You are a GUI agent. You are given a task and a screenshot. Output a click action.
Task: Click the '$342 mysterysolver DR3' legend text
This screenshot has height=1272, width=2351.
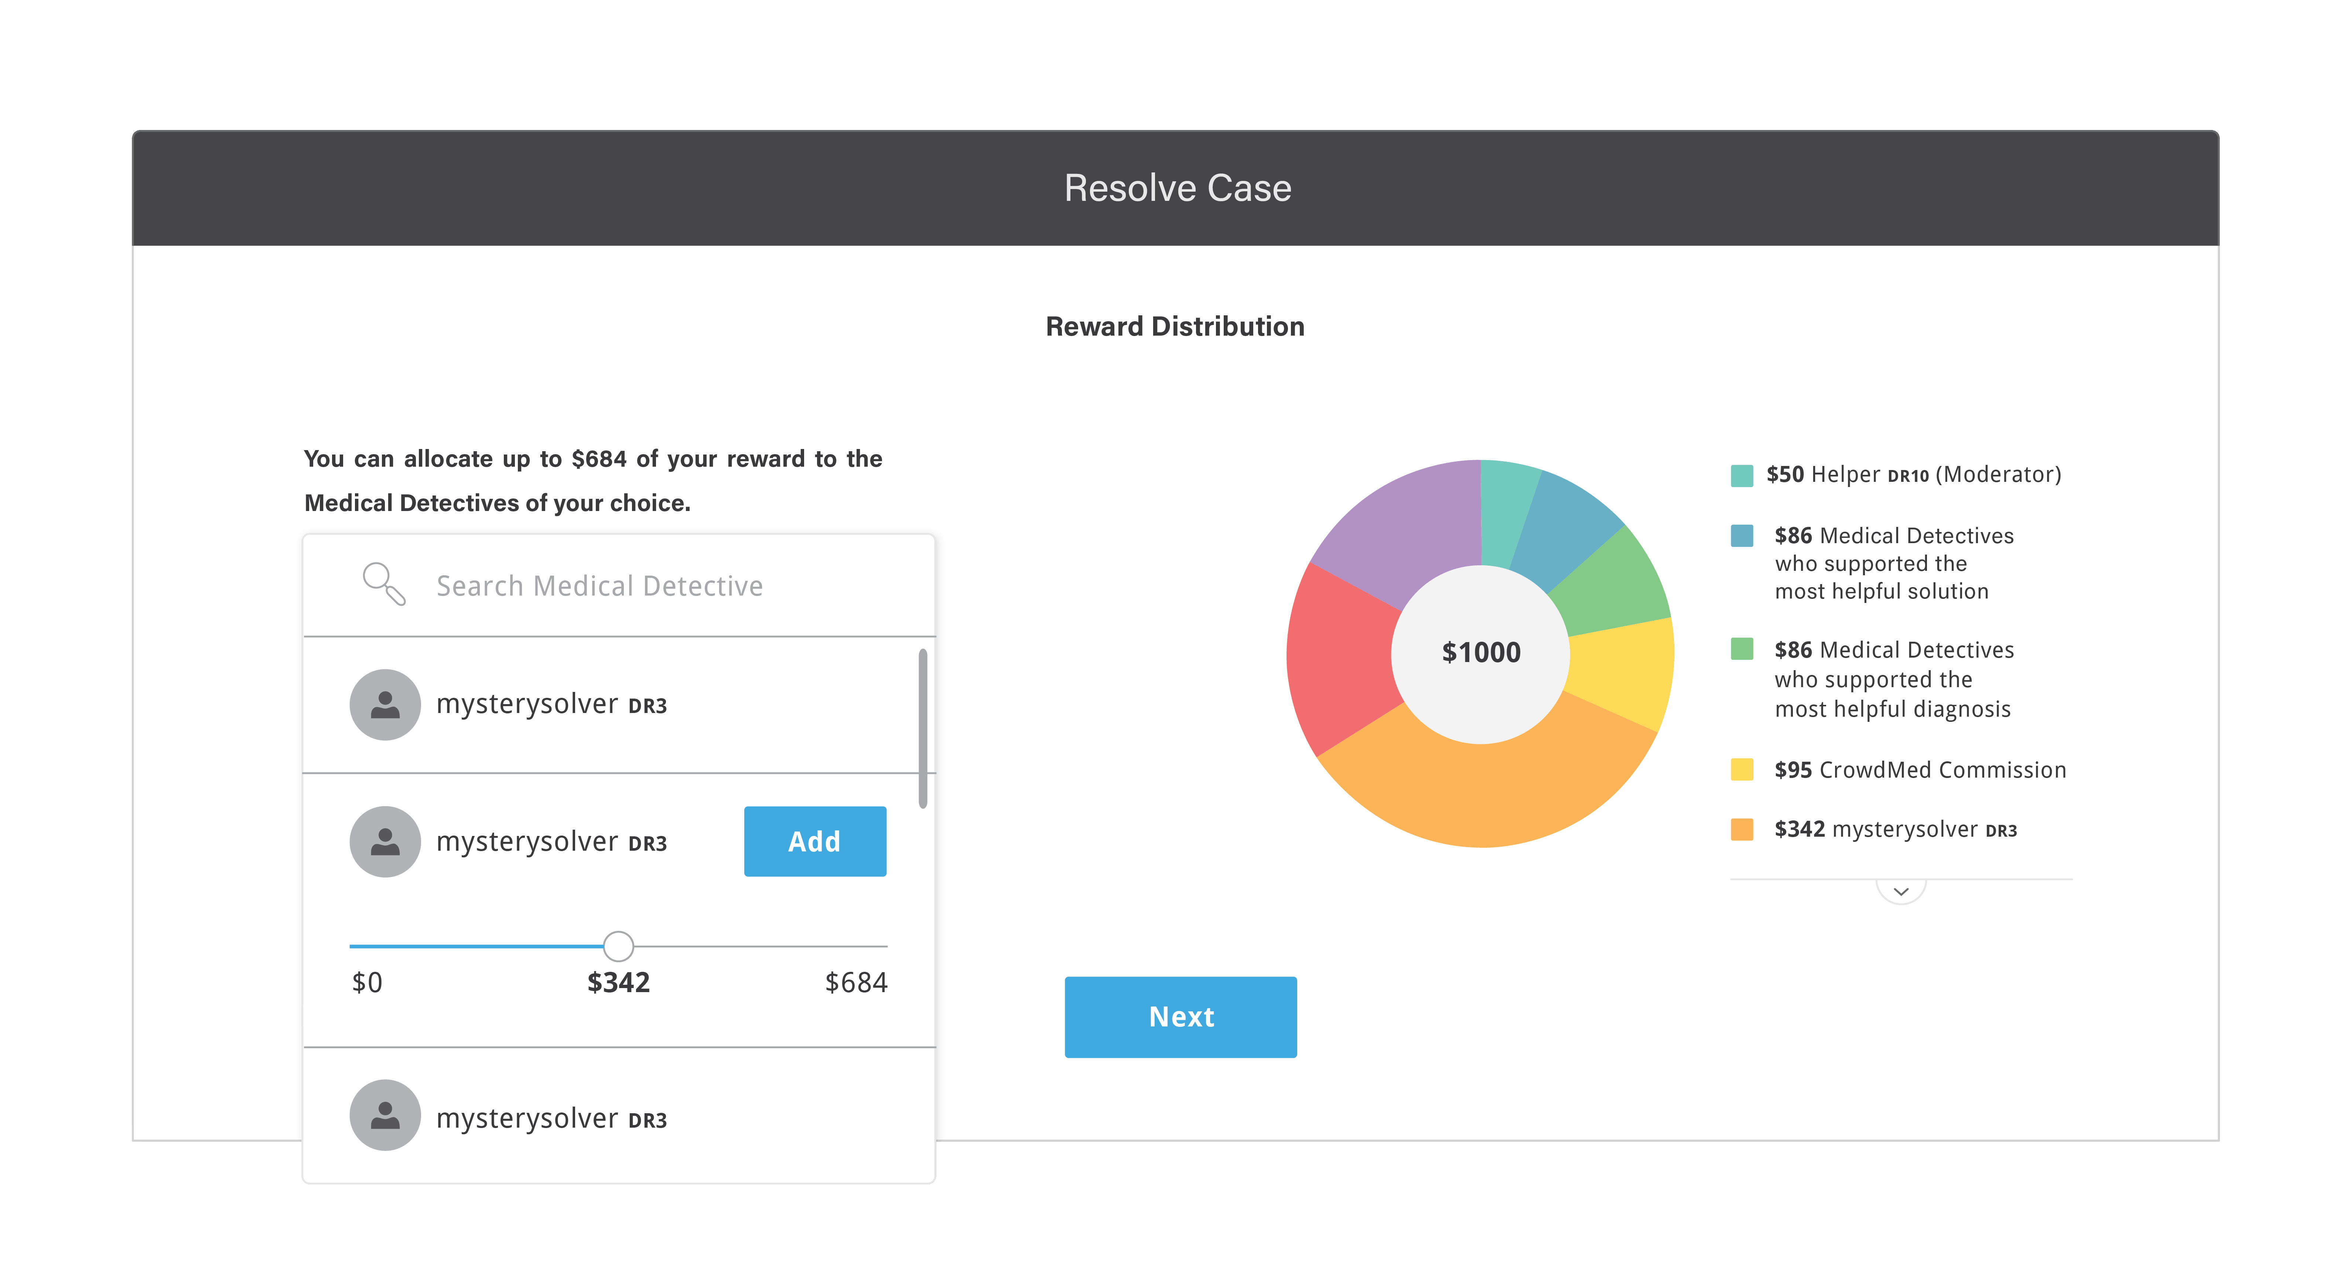pos(1896,829)
